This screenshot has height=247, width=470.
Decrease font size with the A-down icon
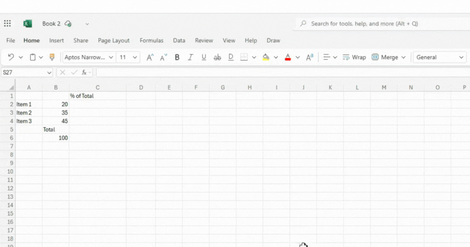point(164,57)
